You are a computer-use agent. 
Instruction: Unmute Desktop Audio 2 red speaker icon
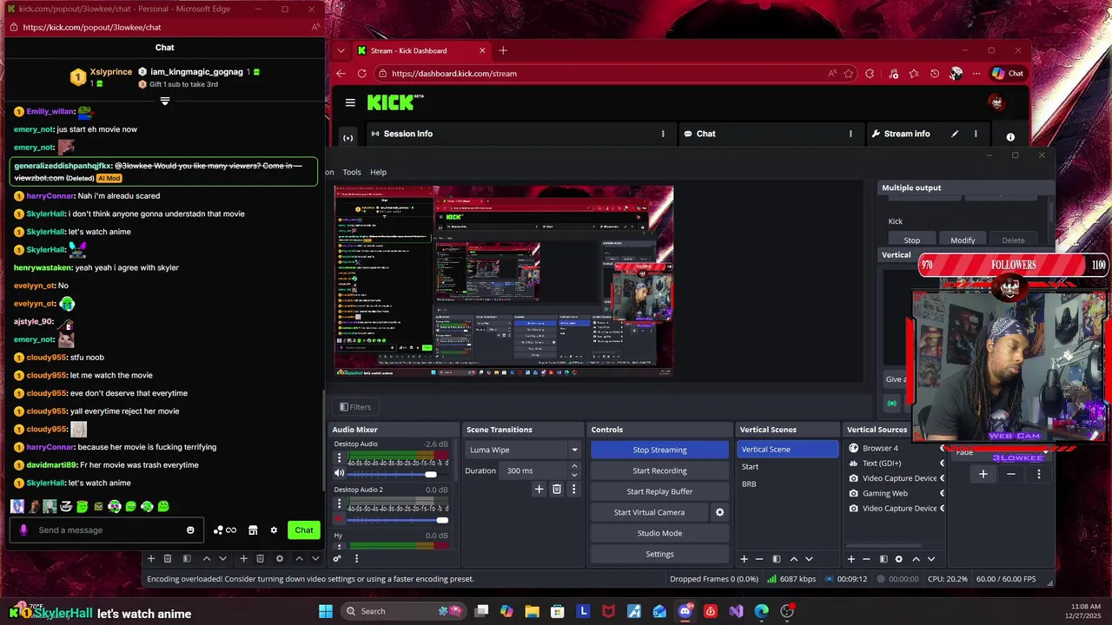pyautogui.click(x=340, y=519)
